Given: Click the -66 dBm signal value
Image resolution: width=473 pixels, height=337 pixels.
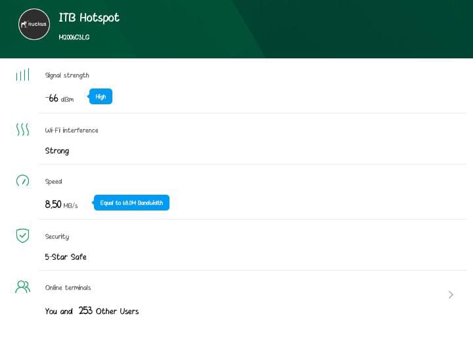Looking at the screenshot, I should [59, 98].
